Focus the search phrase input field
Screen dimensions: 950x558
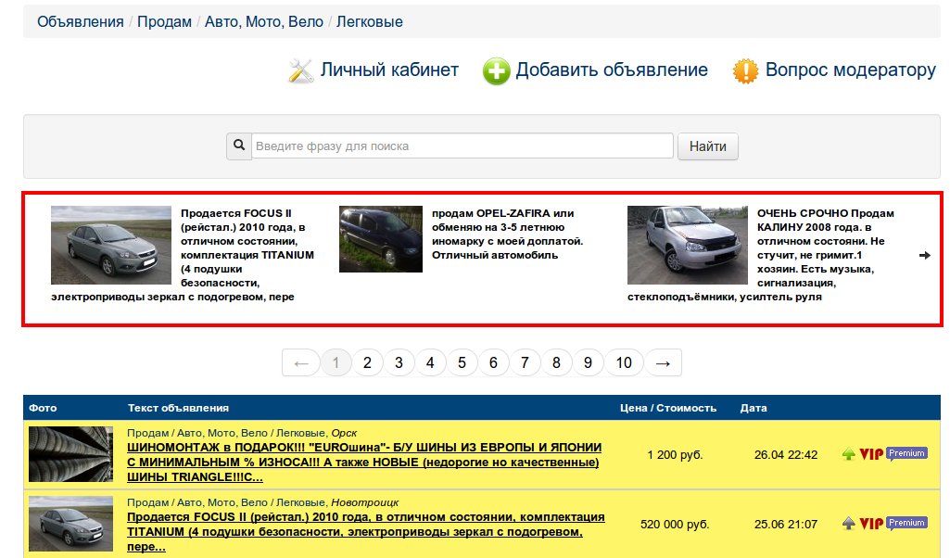click(x=462, y=146)
